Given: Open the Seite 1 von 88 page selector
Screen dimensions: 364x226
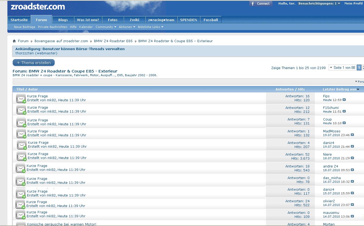Looking at the screenshot, I should coord(342,68).
